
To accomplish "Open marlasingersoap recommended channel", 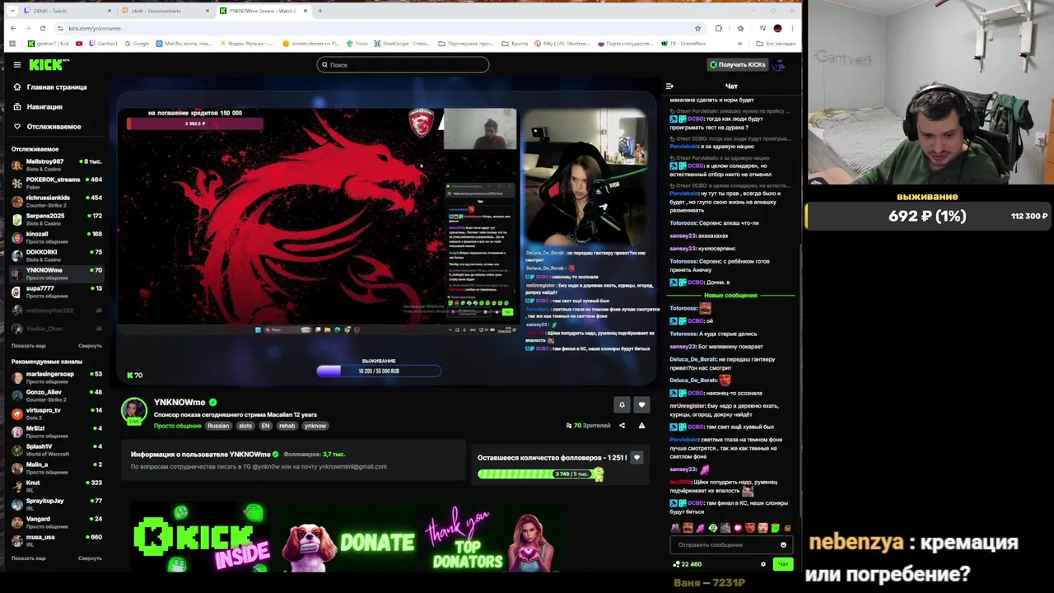I will (56, 376).
